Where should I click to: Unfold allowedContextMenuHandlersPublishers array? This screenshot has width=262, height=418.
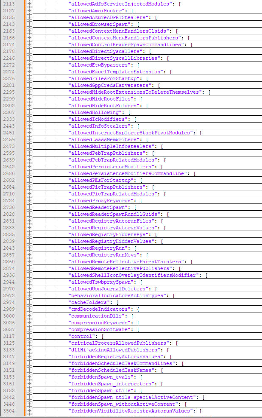29,38
